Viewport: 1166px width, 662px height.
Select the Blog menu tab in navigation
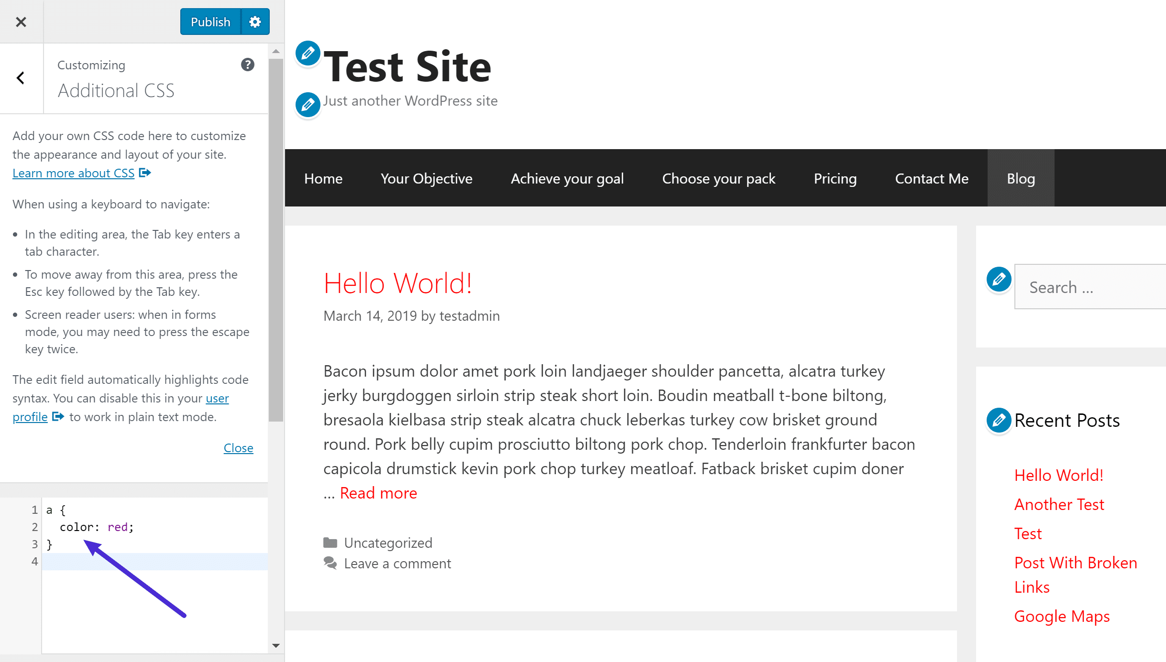(x=1021, y=178)
